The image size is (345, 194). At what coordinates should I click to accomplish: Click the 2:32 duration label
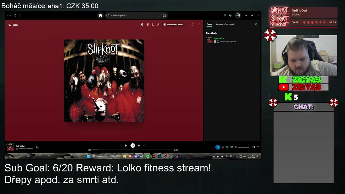(176, 150)
